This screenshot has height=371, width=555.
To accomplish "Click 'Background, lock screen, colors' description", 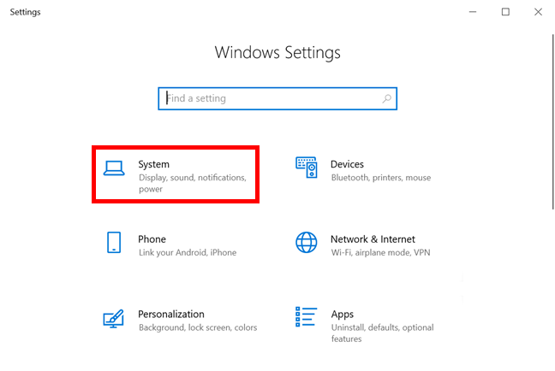I will 198,327.
